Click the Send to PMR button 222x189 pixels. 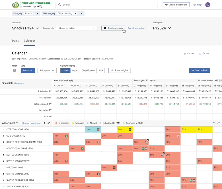(x=200, y=70)
